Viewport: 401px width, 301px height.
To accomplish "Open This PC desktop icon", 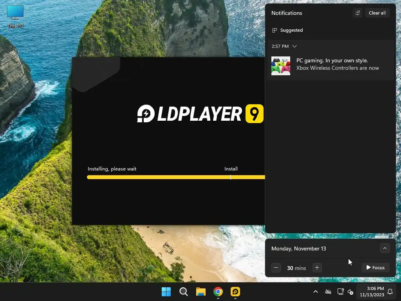I will coord(15,16).
